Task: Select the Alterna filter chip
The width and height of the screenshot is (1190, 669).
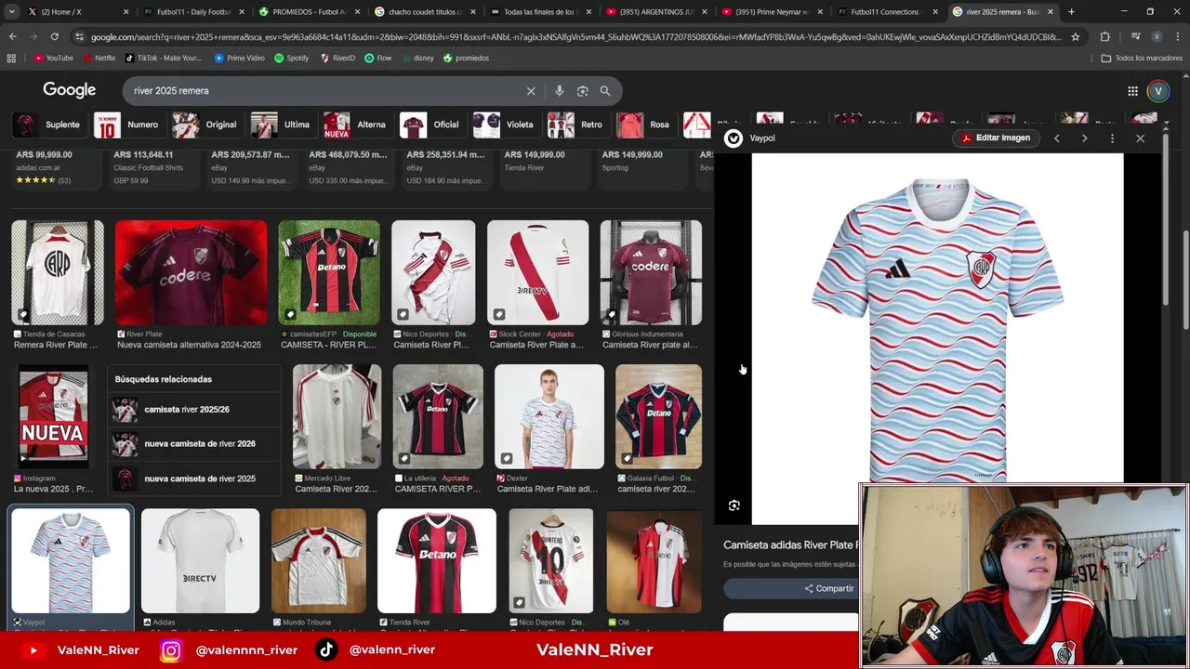Action: (356, 125)
